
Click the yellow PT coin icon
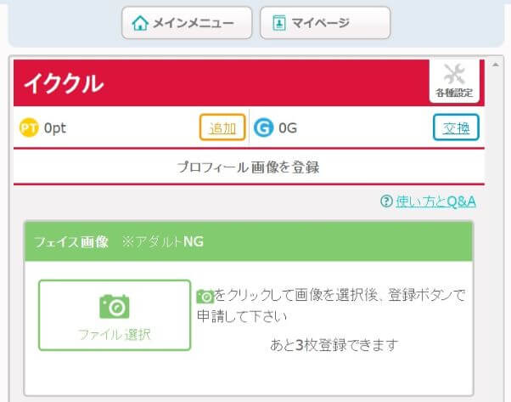point(28,128)
